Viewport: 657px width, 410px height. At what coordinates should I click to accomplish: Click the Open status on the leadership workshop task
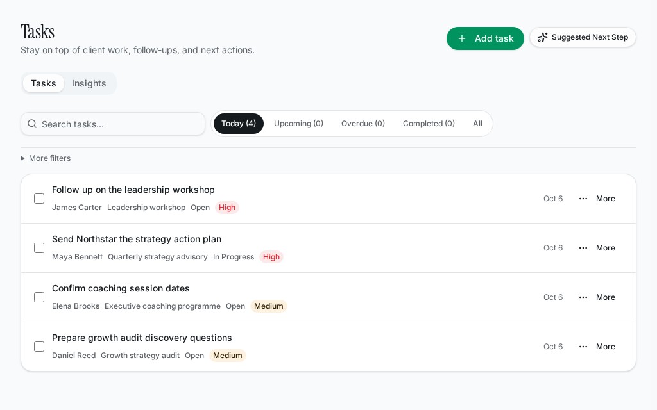pyautogui.click(x=200, y=208)
